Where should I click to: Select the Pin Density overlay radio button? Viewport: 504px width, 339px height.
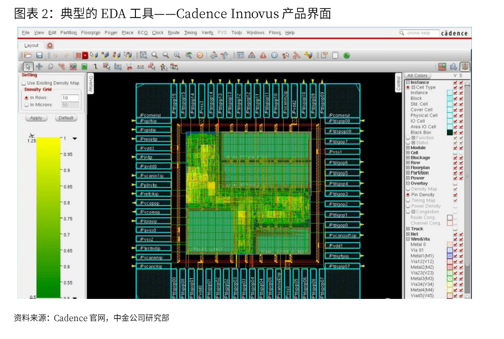pos(408,195)
